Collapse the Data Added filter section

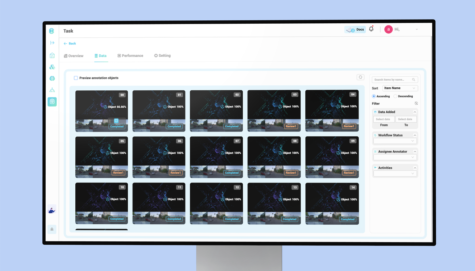point(415,111)
